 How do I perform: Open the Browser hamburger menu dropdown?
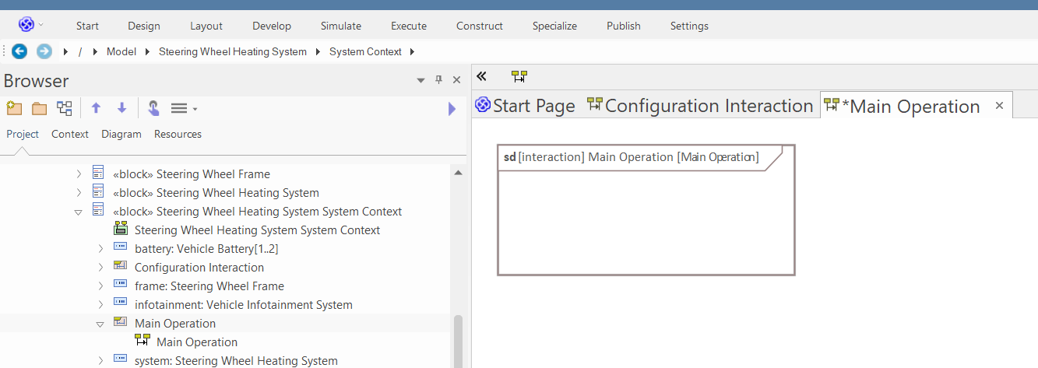(x=184, y=109)
